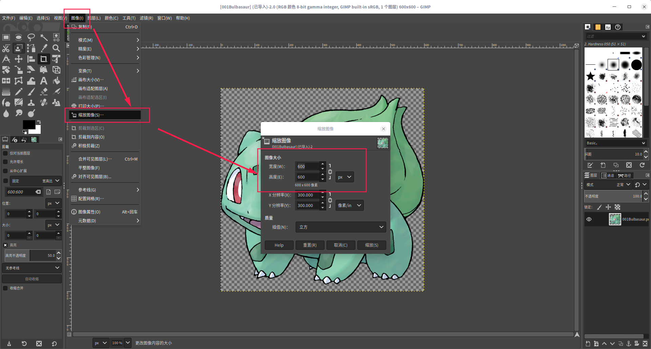Select the Bucket Fill tool
This screenshot has width=651, height=349.
tap(56, 81)
